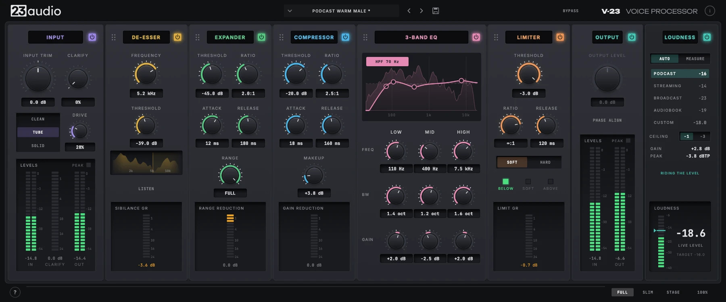
Task: Choose the Streaming -14 loudness target
Action: [x=680, y=86]
